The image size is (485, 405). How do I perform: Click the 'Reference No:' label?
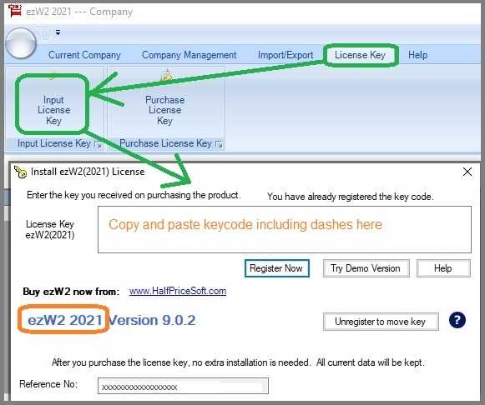48,384
